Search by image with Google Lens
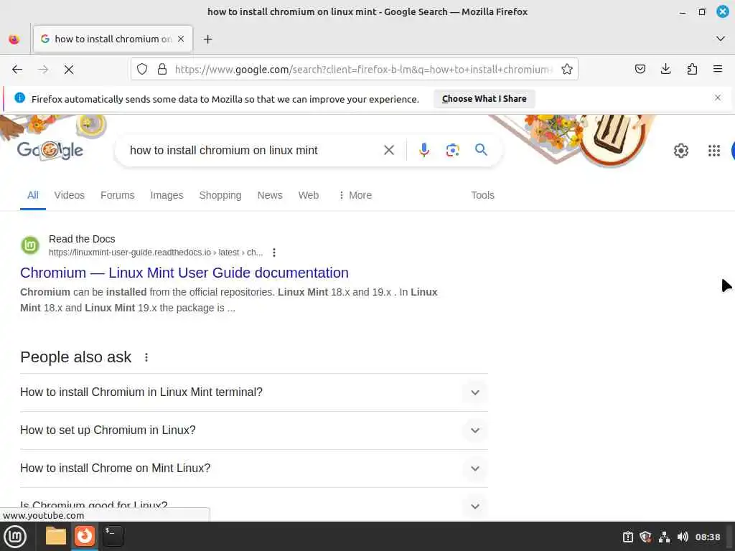The width and height of the screenshot is (735, 551). 453,151
